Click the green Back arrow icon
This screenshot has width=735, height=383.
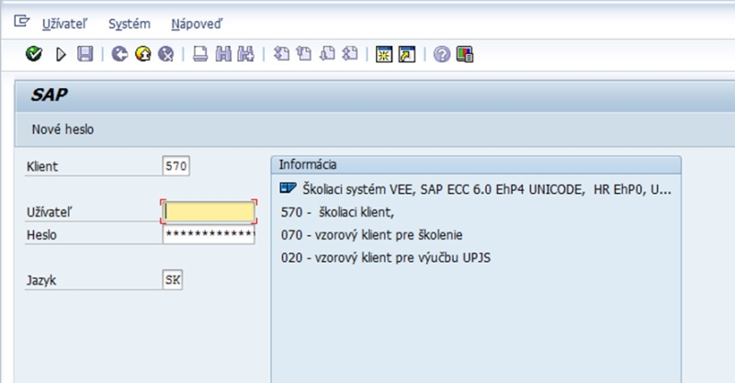[x=119, y=54]
